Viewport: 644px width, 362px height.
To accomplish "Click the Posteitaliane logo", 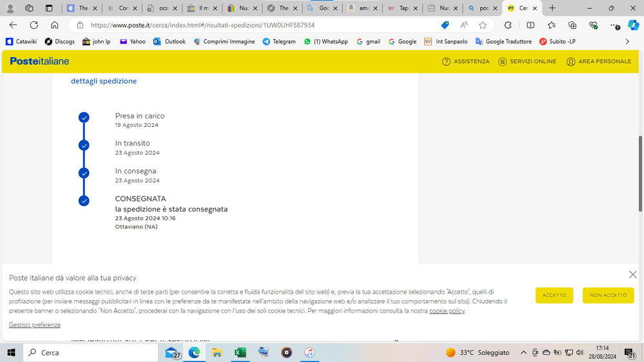I will click(x=39, y=61).
